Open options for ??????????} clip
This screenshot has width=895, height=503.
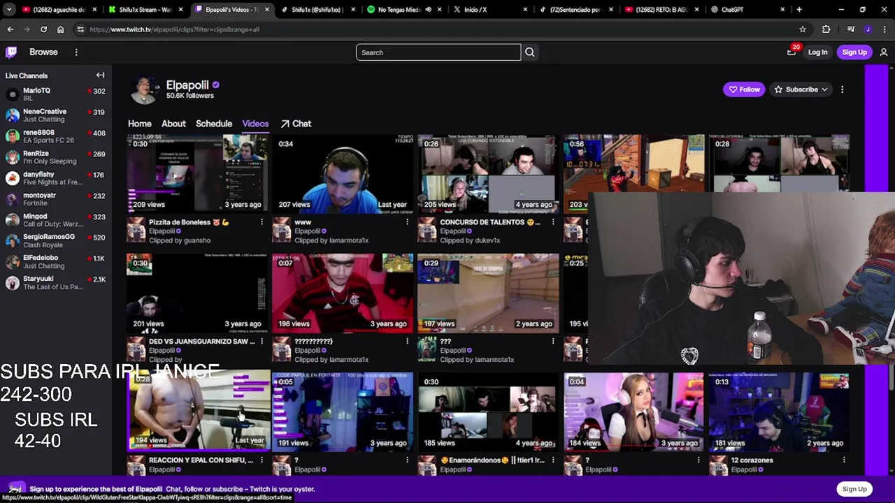407,342
